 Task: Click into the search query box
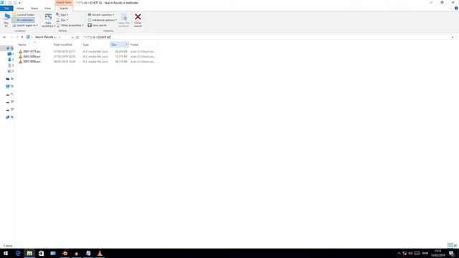pyautogui.click(x=266, y=37)
